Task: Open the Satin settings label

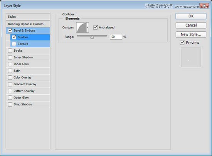Action: tap(17, 71)
